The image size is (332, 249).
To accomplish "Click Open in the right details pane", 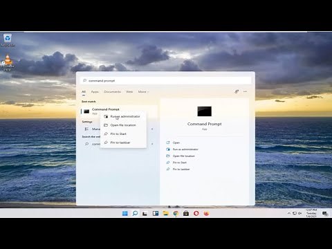I will pyautogui.click(x=176, y=142).
